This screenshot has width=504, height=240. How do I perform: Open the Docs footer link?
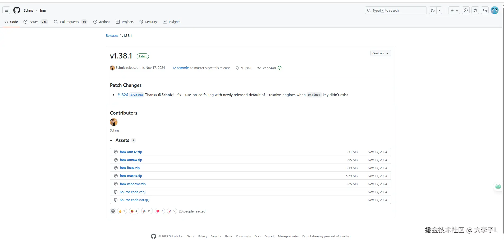(x=258, y=237)
